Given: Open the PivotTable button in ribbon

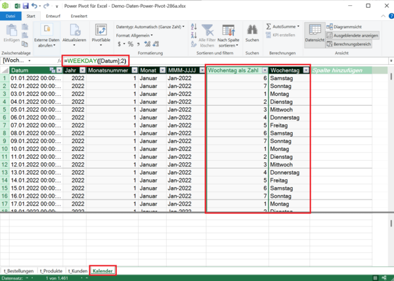Looking at the screenshot, I should click(x=101, y=31).
